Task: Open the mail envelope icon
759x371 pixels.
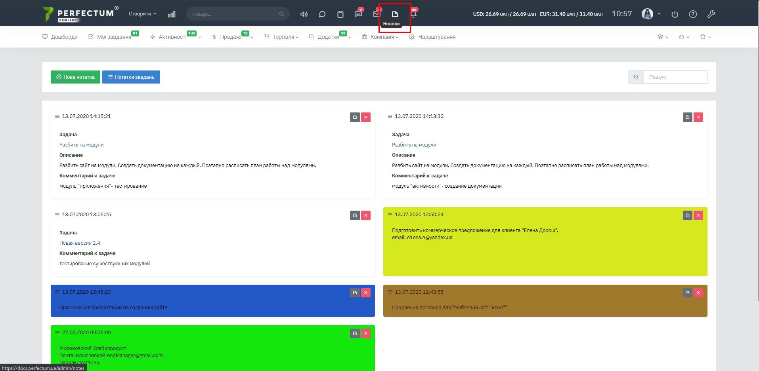Action: tap(377, 14)
